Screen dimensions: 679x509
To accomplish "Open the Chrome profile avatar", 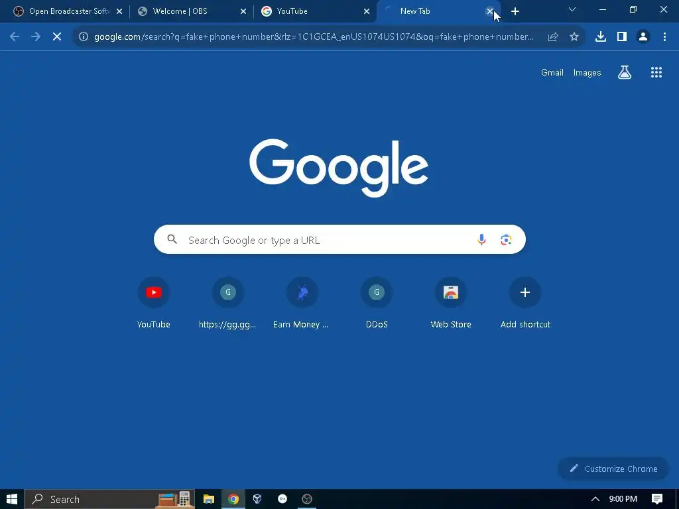I will point(643,37).
